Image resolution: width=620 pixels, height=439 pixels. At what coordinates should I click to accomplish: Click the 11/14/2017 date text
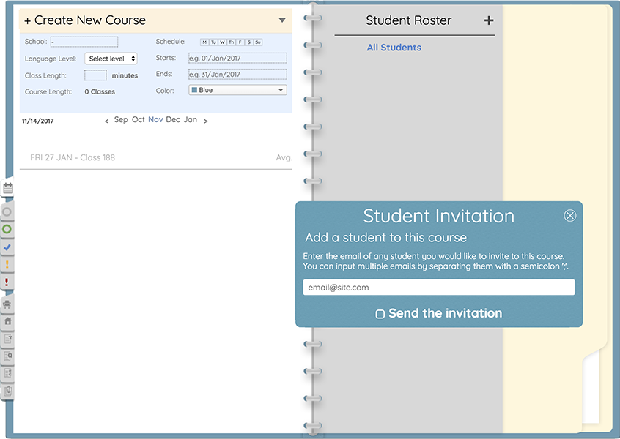38,121
